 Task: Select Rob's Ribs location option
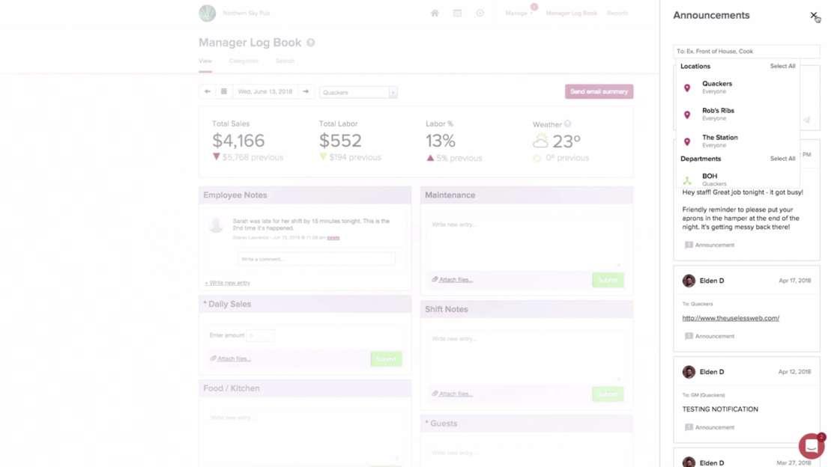pos(718,114)
